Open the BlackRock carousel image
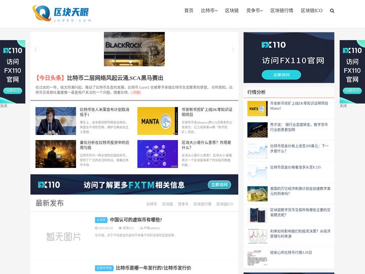 pos(134,49)
